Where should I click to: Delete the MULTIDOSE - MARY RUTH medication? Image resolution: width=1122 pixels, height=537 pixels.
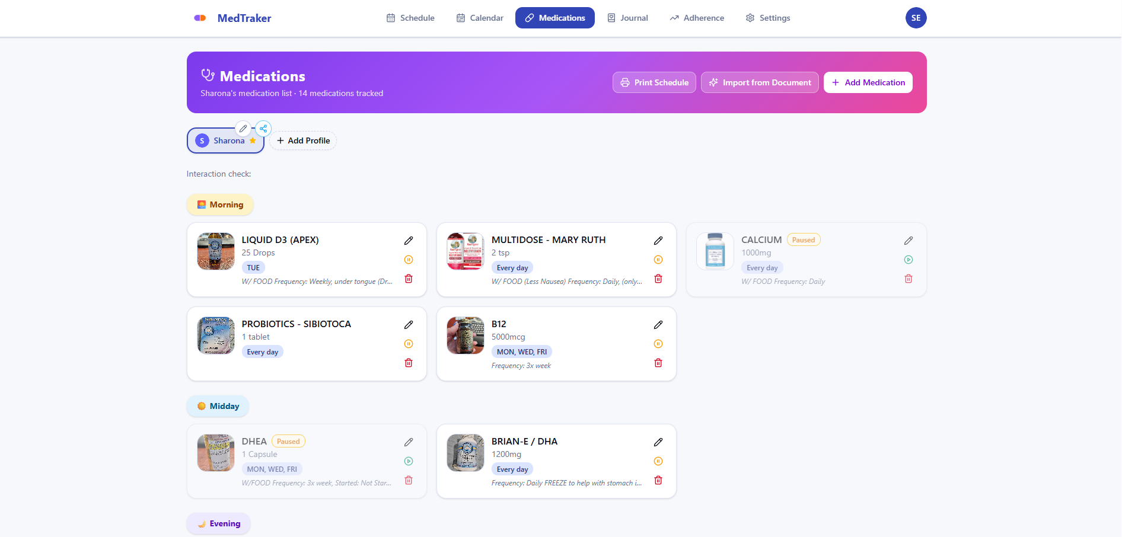pyautogui.click(x=658, y=279)
